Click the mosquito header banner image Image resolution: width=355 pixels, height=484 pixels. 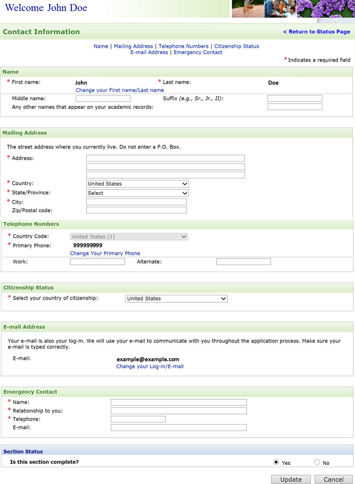247,9
